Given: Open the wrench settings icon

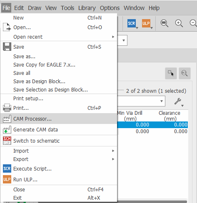Looking at the screenshot, I should click(x=178, y=101).
